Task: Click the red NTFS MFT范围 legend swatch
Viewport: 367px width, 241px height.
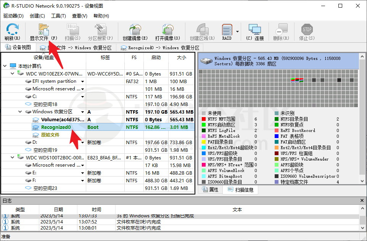Action: [204, 119]
